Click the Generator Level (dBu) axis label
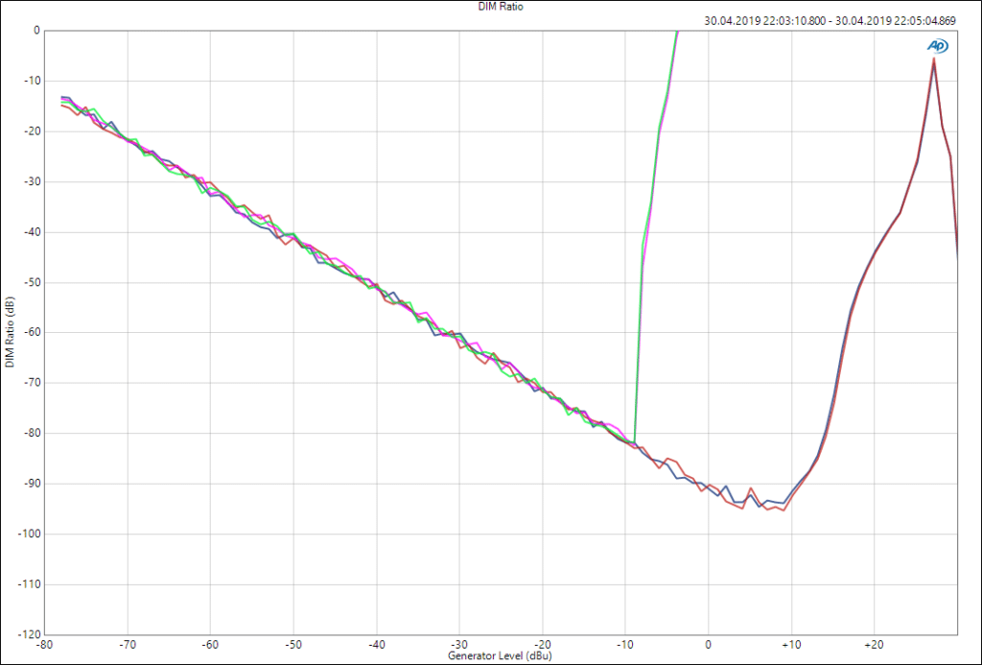 (x=501, y=654)
